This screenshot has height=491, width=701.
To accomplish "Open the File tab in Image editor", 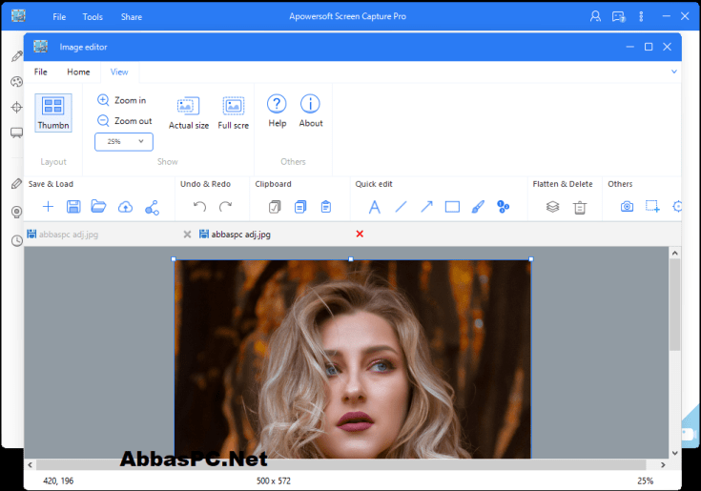I will coord(40,72).
